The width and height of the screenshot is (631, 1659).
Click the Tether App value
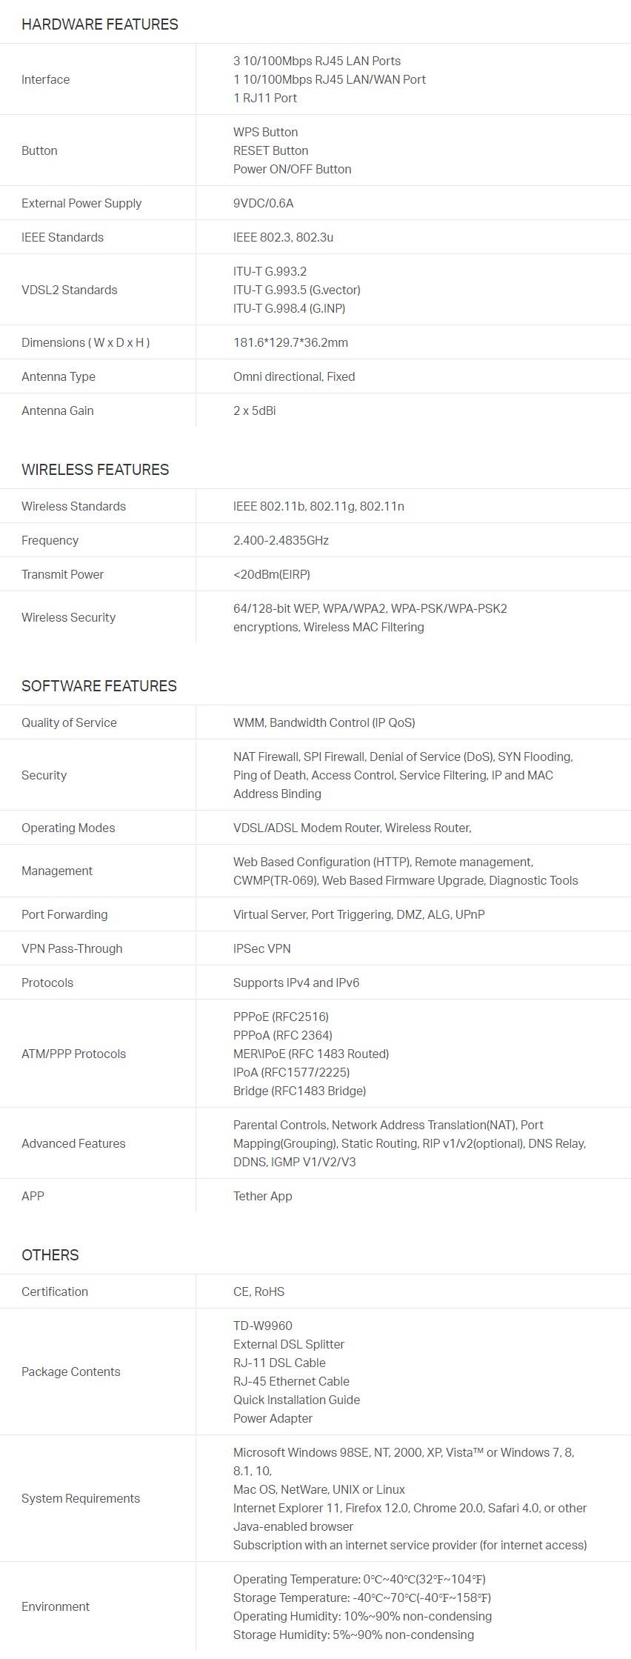pyautogui.click(x=262, y=1196)
